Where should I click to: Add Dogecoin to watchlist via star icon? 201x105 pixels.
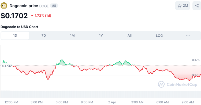[180, 6]
